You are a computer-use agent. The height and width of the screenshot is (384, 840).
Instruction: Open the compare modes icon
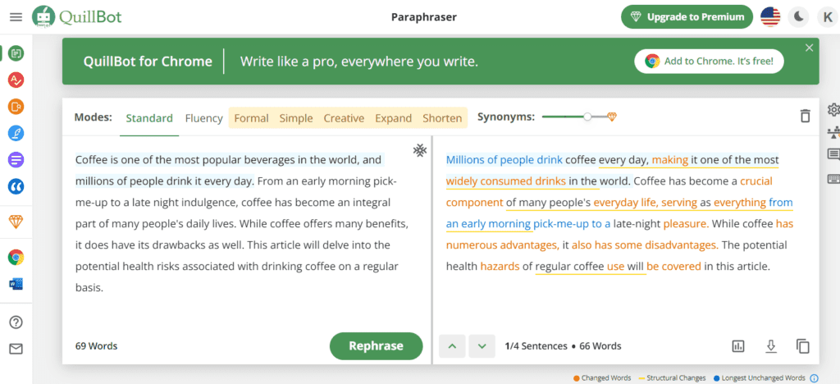coord(833,132)
